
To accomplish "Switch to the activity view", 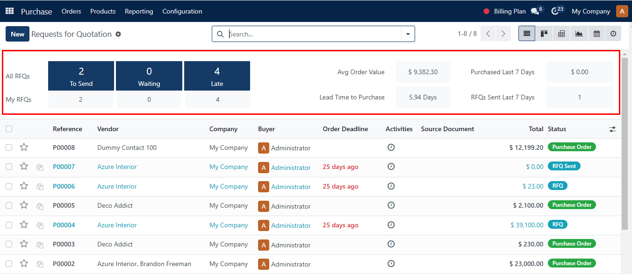I will coord(613,34).
